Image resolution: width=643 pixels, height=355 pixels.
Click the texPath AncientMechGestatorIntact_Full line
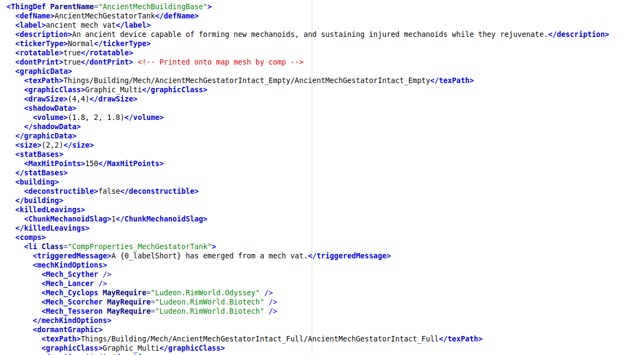[x=262, y=339]
